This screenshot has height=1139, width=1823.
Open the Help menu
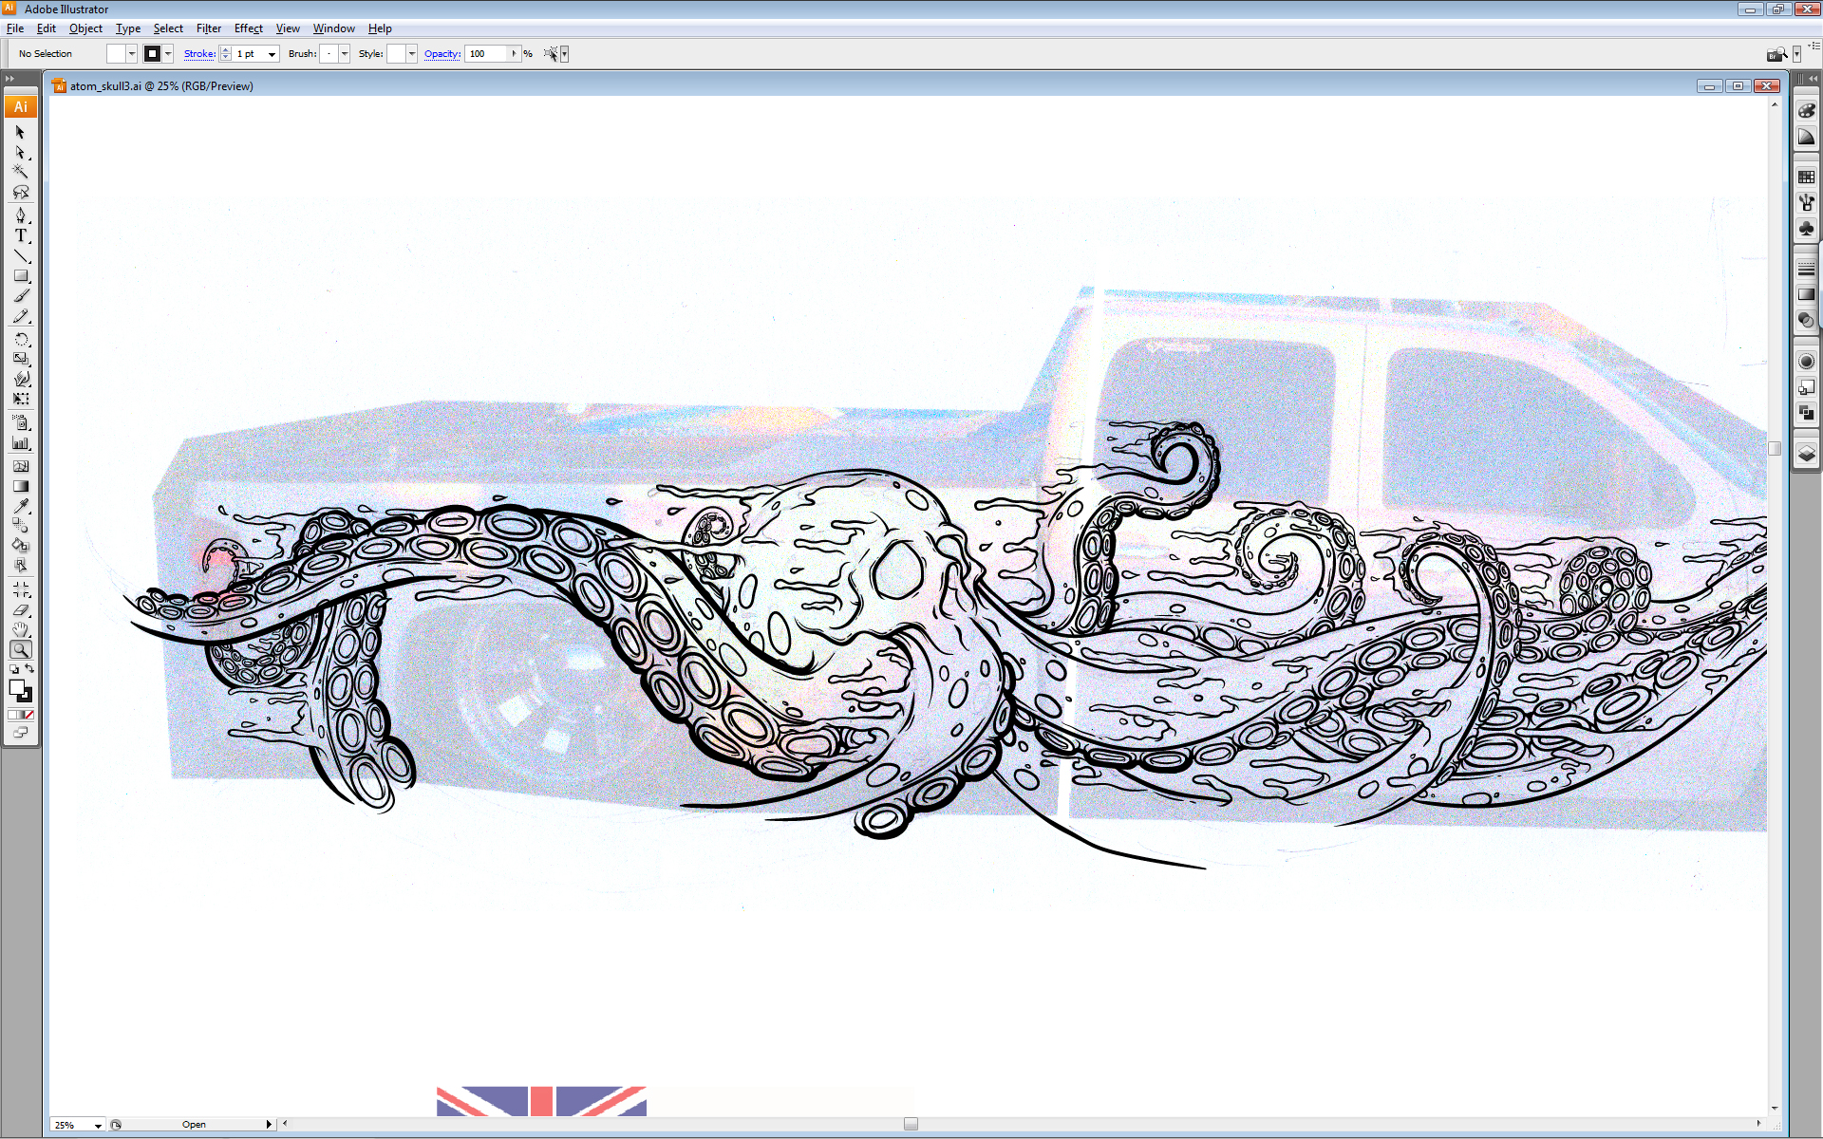pyautogui.click(x=380, y=28)
